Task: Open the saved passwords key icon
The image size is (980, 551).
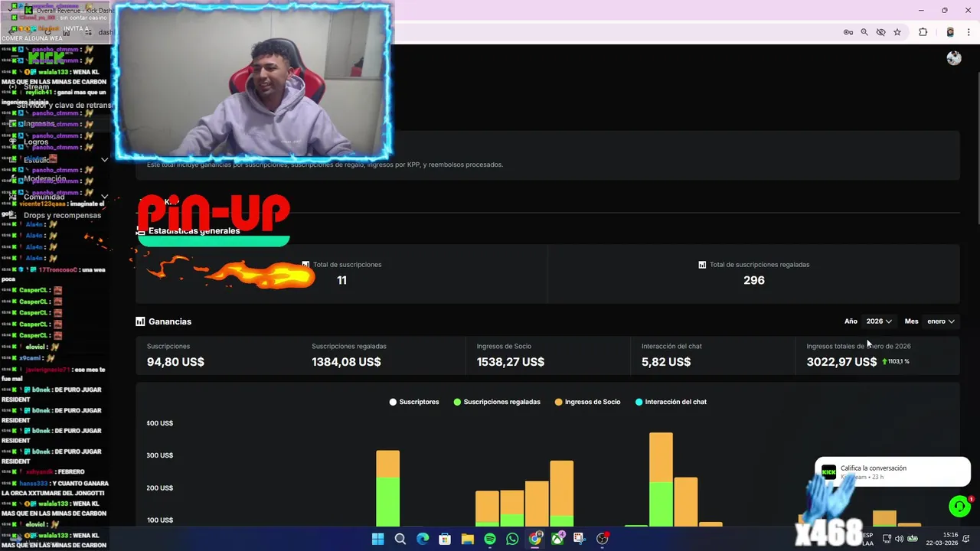Action: coord(848,32)
